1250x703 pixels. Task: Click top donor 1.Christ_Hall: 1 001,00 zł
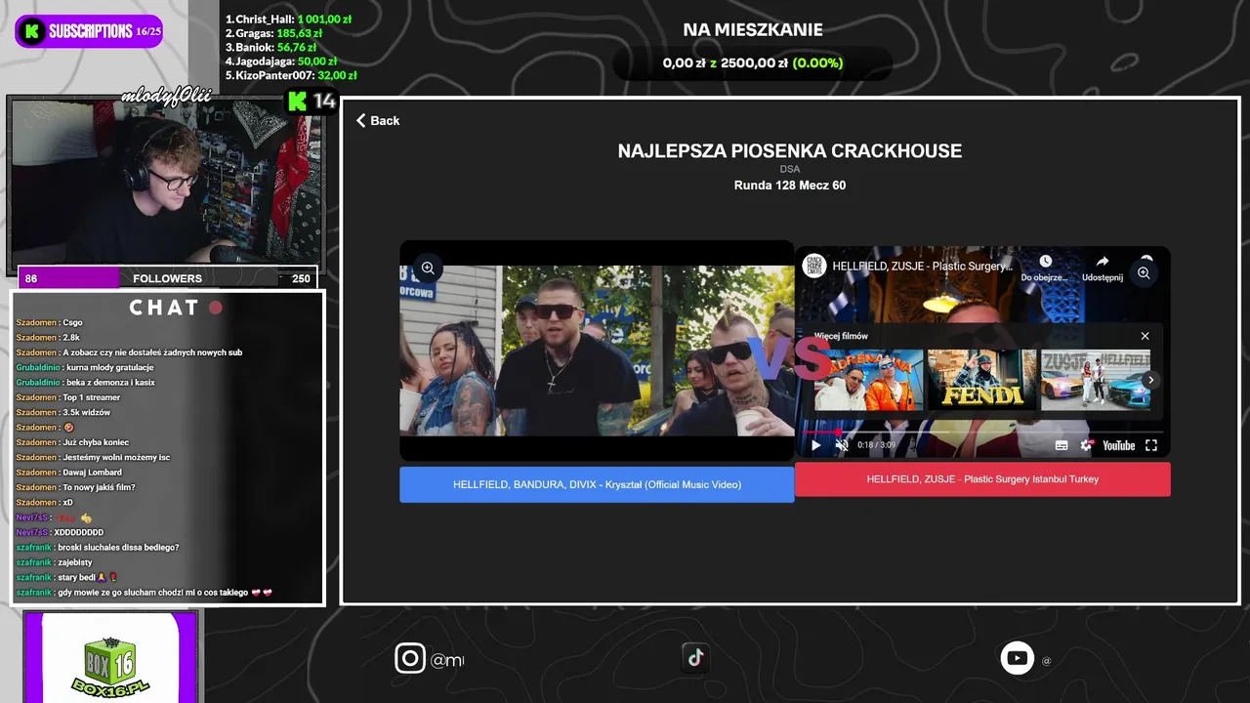(x=289, y=19)
